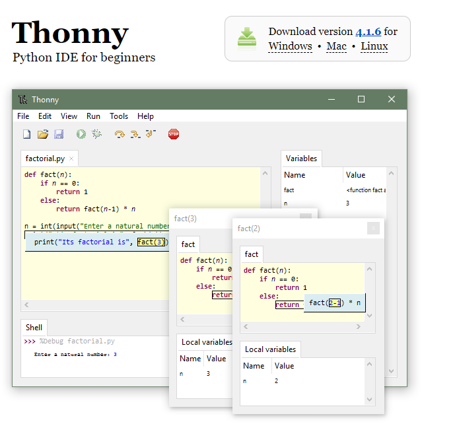Select the n = 2 row in fact(2) locals
This screenshot has width=455, height=428.
[x=302, y=381]
